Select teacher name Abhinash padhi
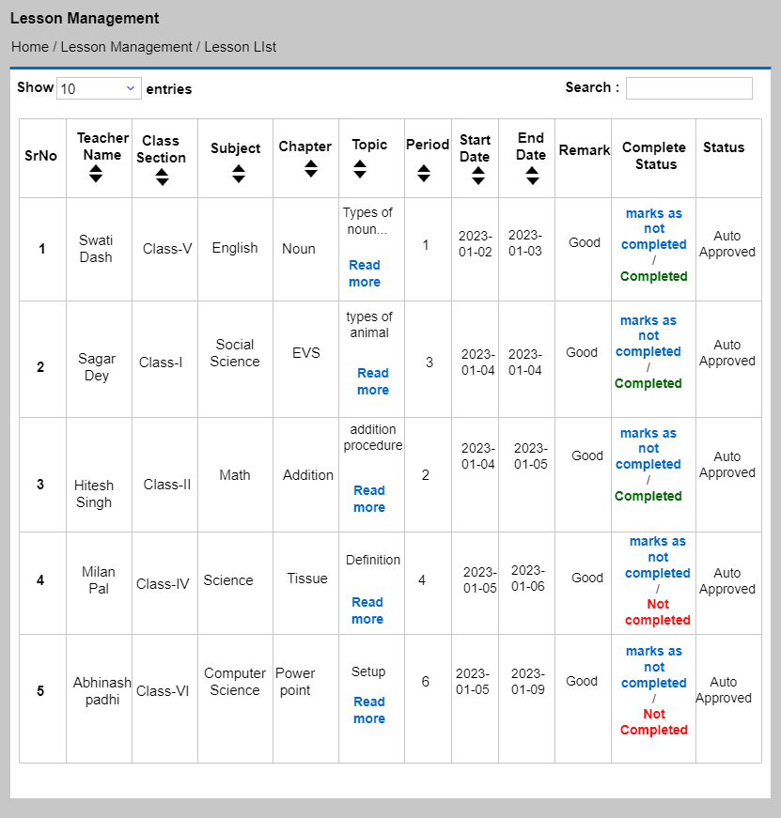This screenshot has height=818, width=781. click(x=102, y=690)
